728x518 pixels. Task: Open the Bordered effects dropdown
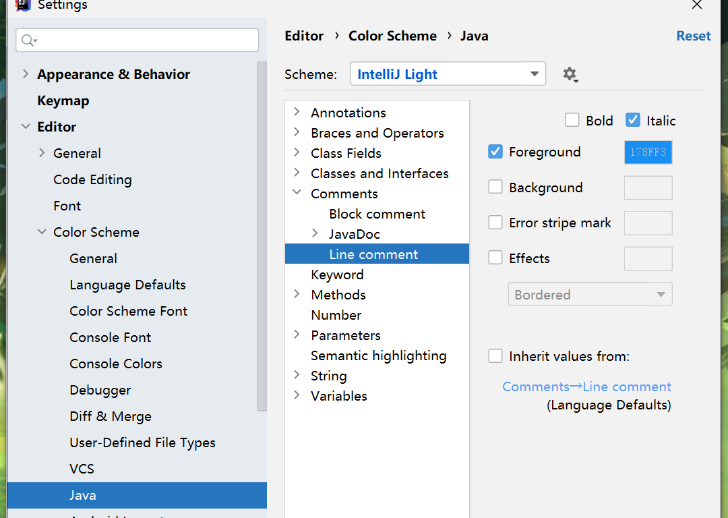point(590,294)
